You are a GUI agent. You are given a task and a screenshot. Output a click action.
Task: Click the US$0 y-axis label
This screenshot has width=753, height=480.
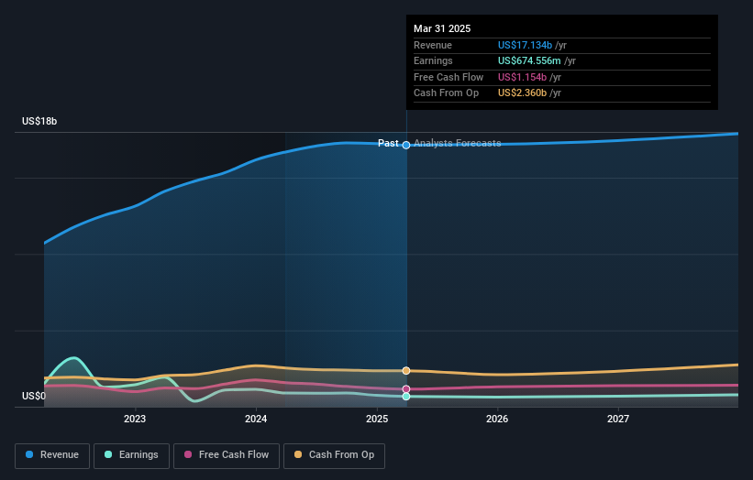(34, 396)
